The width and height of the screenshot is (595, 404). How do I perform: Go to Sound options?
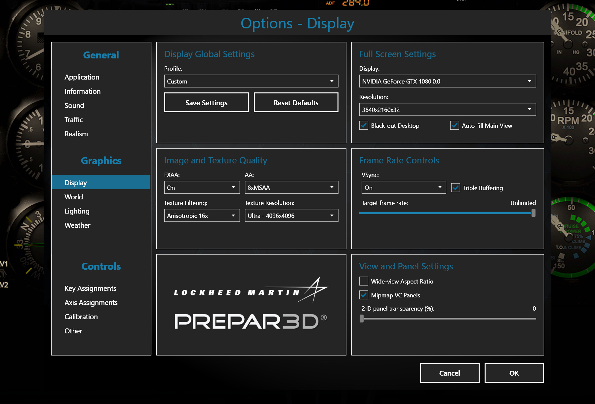tap(74, 106)
